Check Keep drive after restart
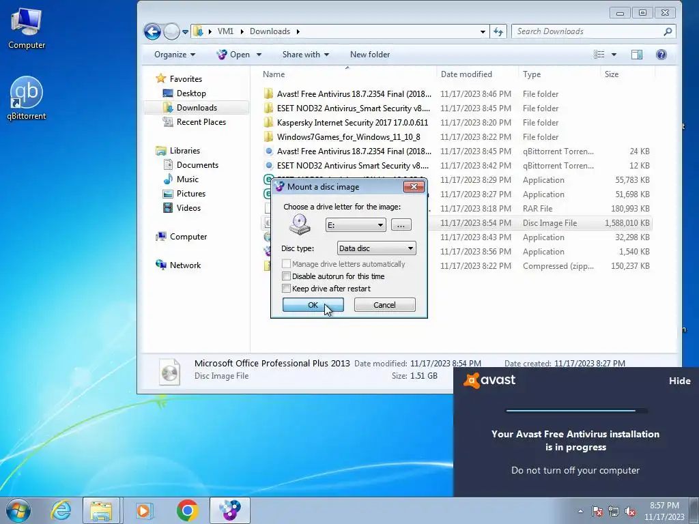Image resolution: width=699 pixels, height=524 pixels. point(287,289)
